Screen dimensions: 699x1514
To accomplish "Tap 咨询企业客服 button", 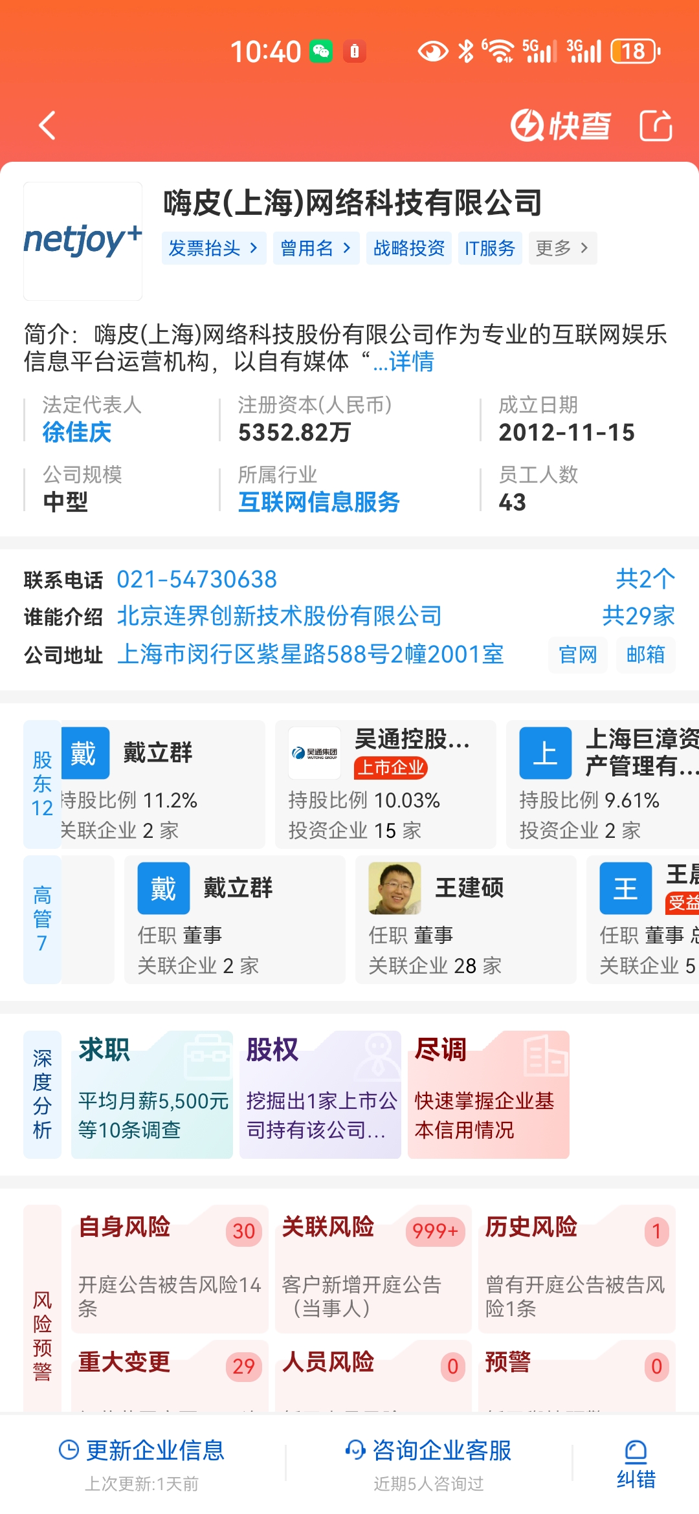I will click(x=428, y=1464).
